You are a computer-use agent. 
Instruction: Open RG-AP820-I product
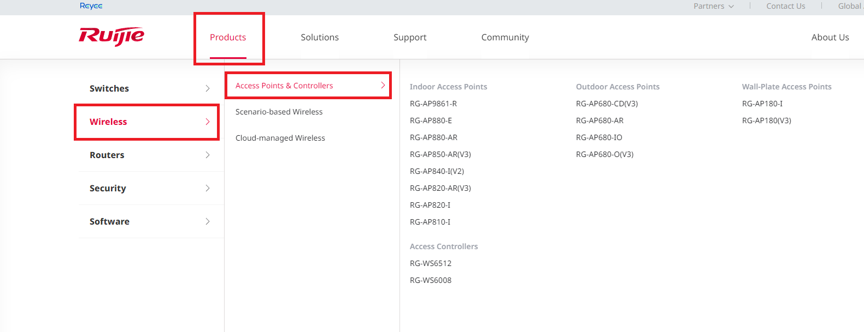coord(430,205)
